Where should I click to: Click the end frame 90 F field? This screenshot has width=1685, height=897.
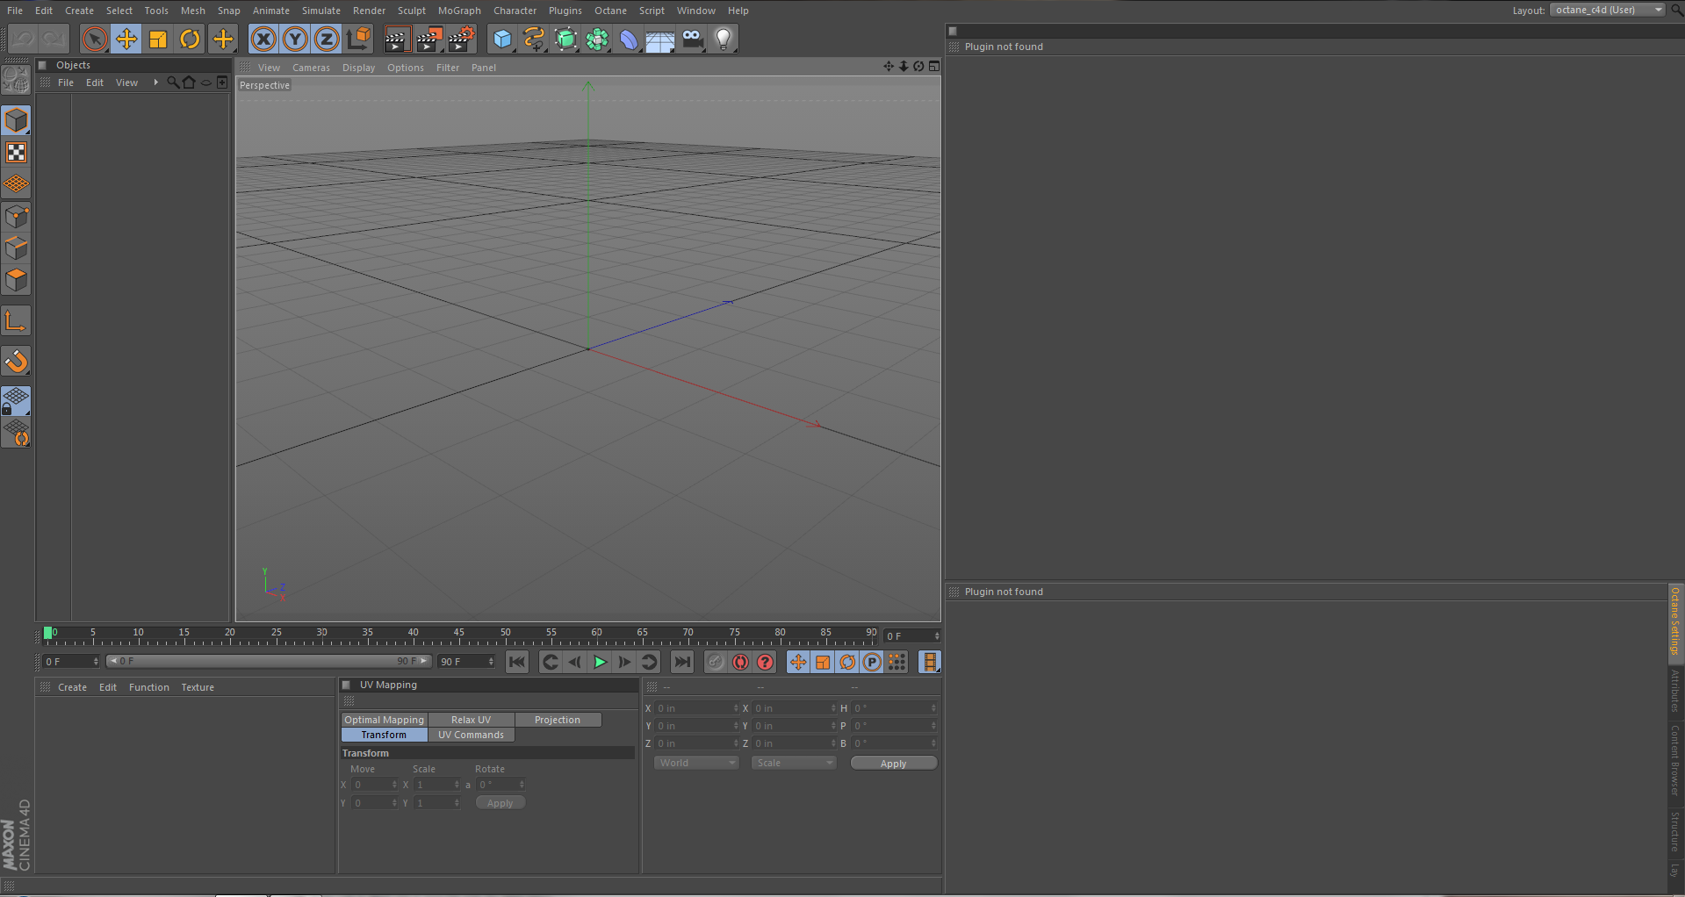pyautogui.click(x=466, y=662)
